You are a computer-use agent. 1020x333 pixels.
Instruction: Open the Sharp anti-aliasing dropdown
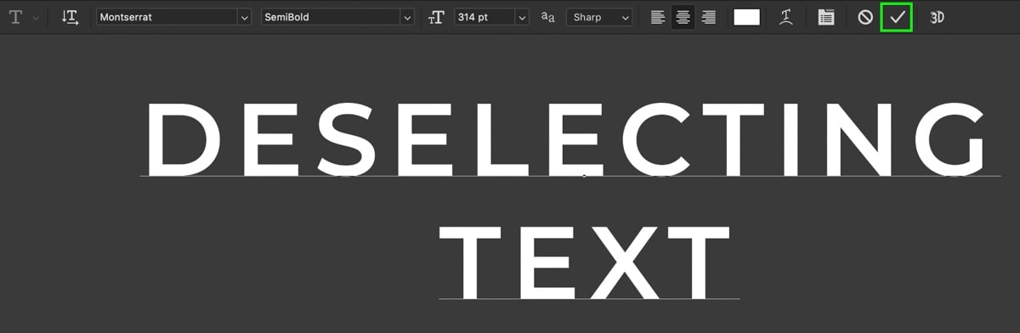click(599, 17)
